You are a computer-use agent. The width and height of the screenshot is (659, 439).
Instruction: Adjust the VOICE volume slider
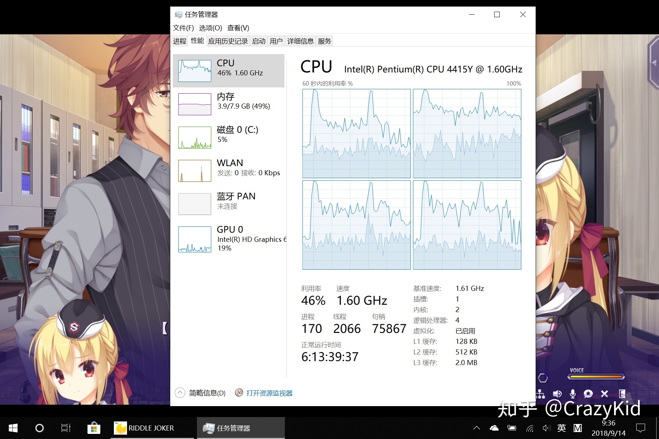pyautogui.click(x=596, y=377)
